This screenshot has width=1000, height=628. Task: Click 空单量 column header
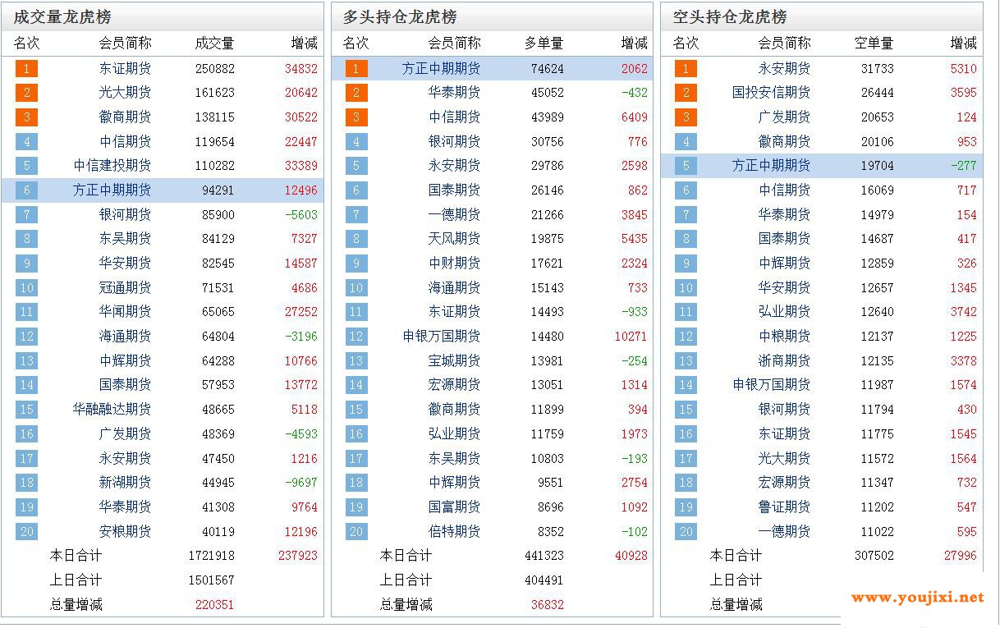pyautogui.click(x=874, y=44)
